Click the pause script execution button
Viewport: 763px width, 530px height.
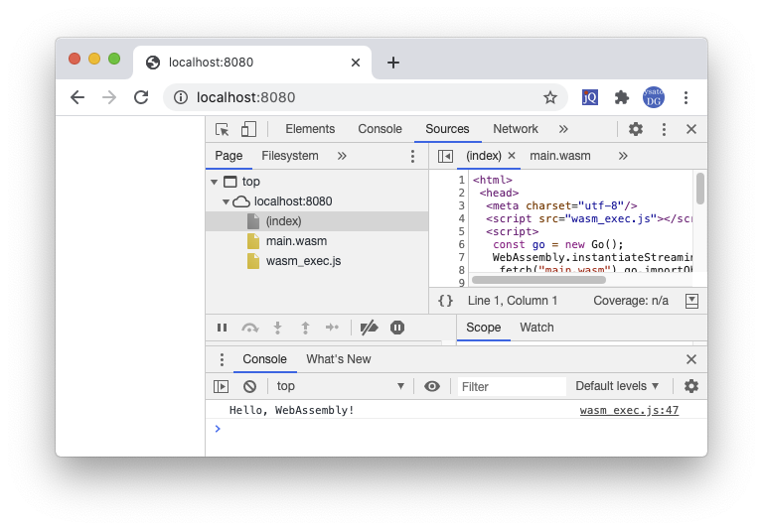pos(222,328)
